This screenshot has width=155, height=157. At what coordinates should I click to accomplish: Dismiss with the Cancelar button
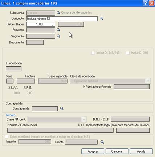pyautogui.click(x=117, y=151)
